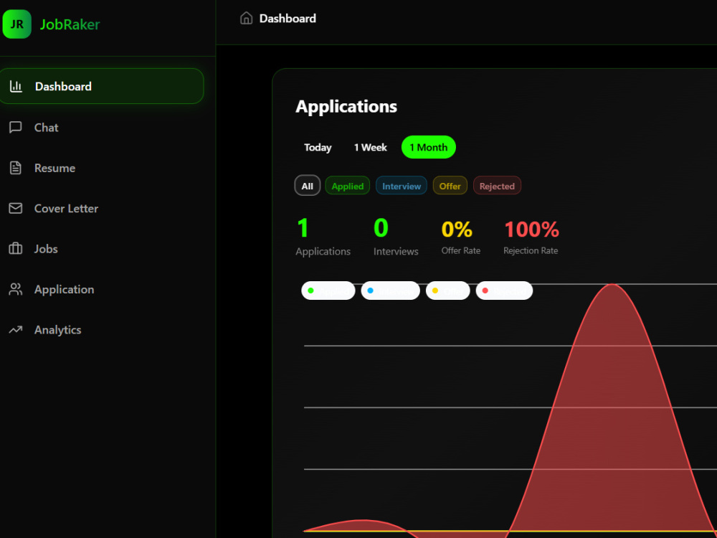Click the 0 Interviews count

tap(381, 228)
